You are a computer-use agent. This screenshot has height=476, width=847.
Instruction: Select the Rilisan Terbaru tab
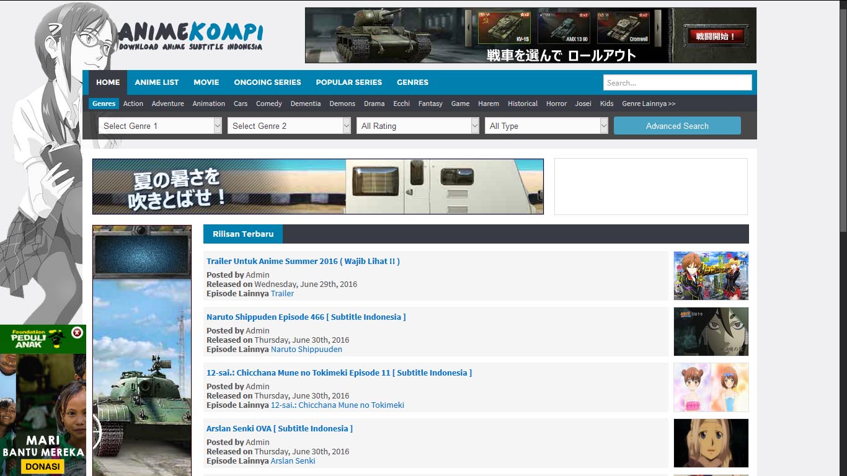pyautogui.click(x=243, y=234)
